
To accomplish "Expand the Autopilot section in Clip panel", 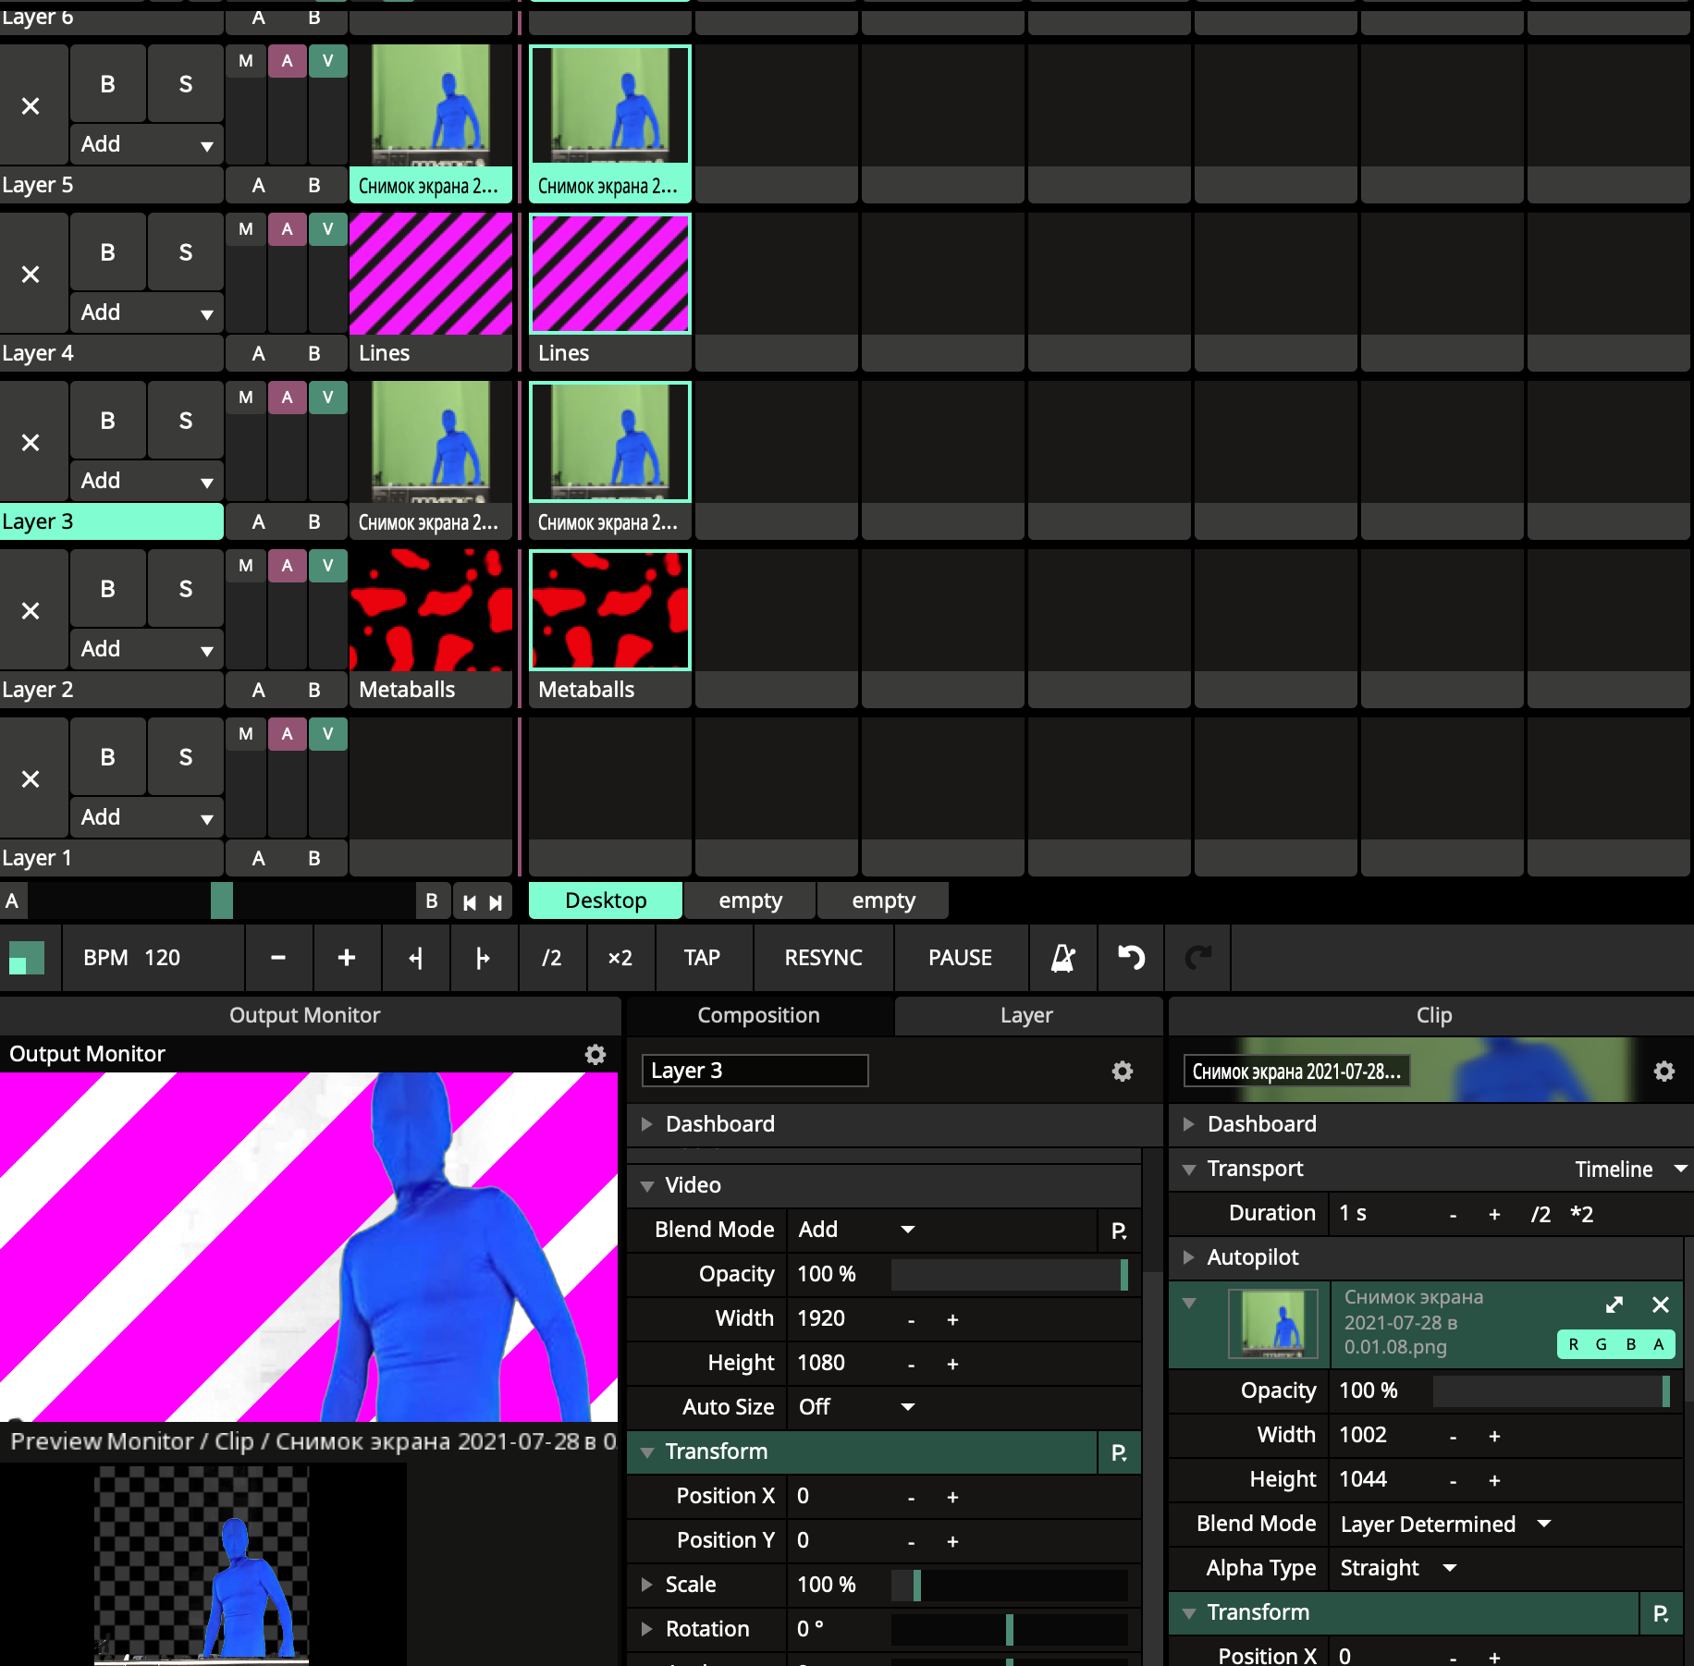I will point(1190,1257).
